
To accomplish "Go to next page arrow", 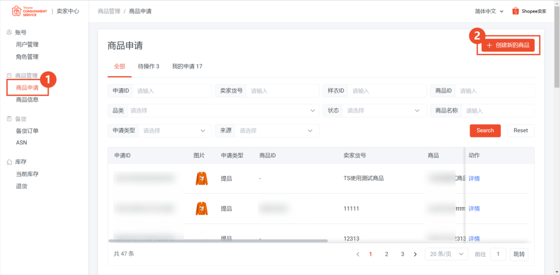I will pos(415,254).
